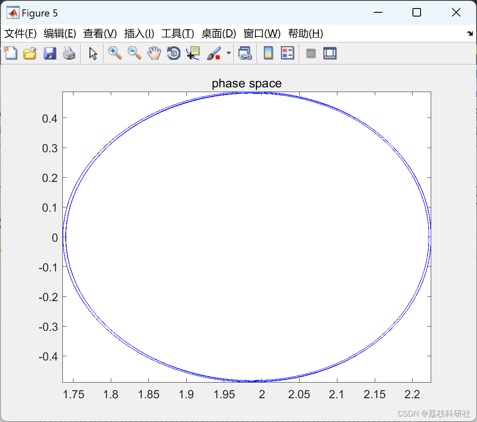
Task: Select the Zoom Out tool
Action: click(134, 53)
